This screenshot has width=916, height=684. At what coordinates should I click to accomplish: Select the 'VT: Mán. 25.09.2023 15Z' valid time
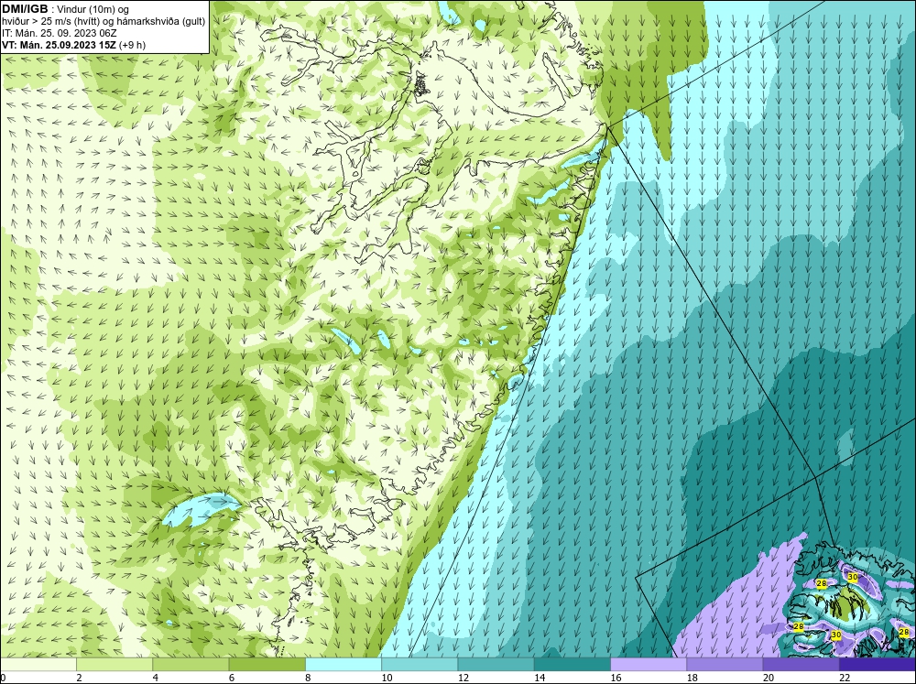(59, 45)
